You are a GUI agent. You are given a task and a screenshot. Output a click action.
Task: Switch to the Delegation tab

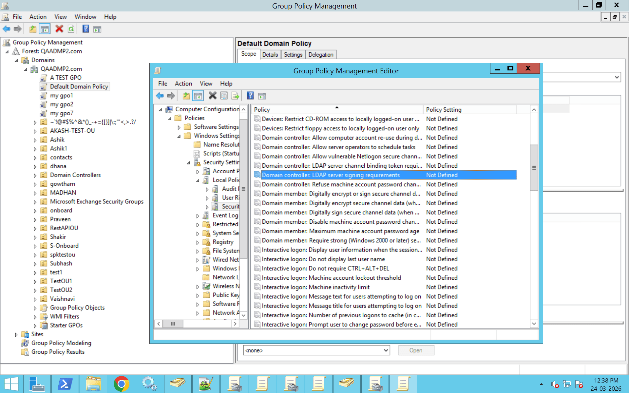(321, 54)
